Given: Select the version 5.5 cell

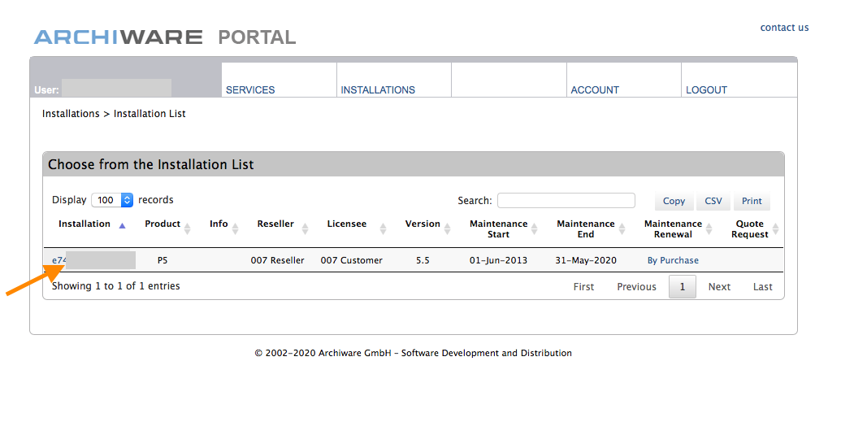Looking at the screenshot, I should tap(423, 260).
